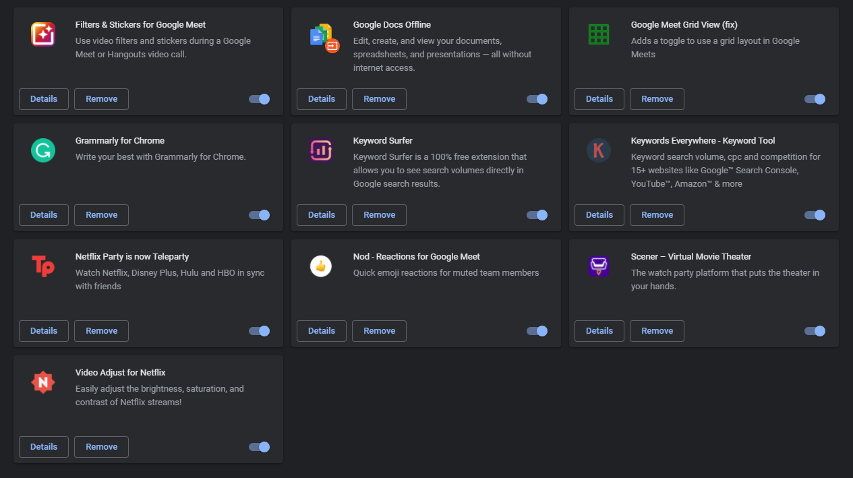Click the Filters & Stickers extension icon
Viewport: 853px width, 478px height.
(43, 34)
